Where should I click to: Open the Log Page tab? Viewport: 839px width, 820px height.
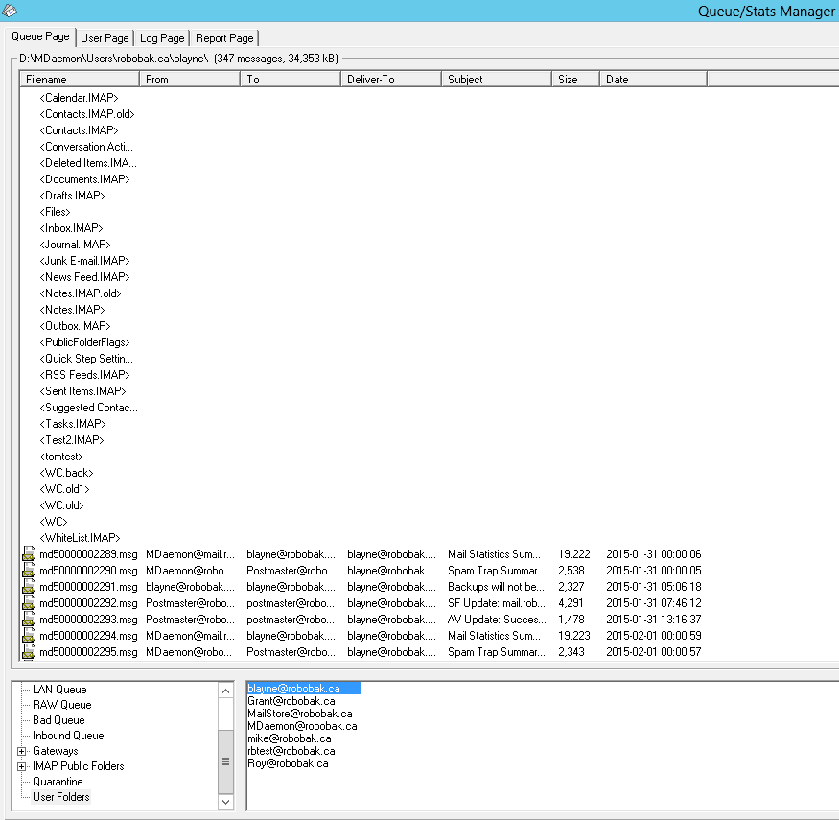tap(161, 37)
